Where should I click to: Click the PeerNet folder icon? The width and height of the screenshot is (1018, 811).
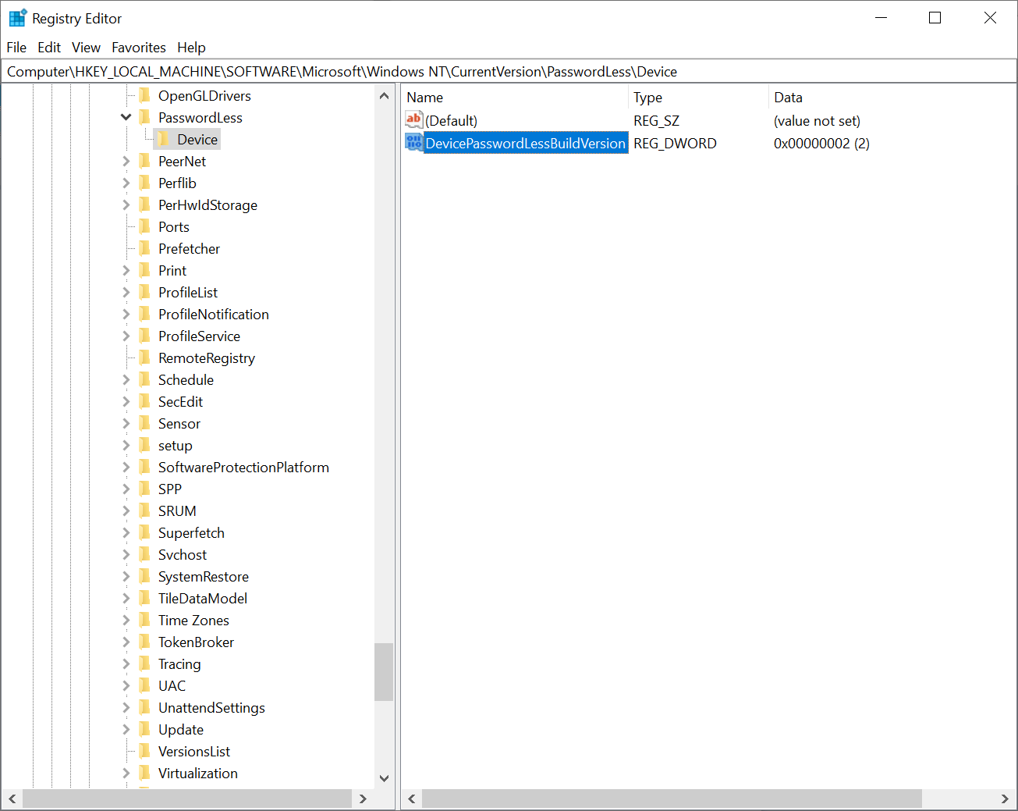pyautogui.click(x=144, y=162)
